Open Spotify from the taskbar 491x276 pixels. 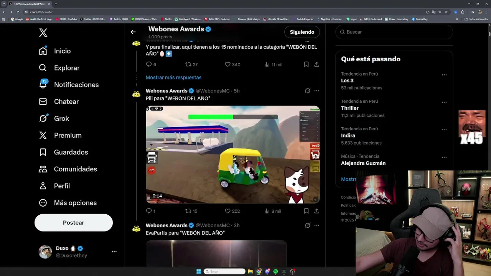pos(275,271)
